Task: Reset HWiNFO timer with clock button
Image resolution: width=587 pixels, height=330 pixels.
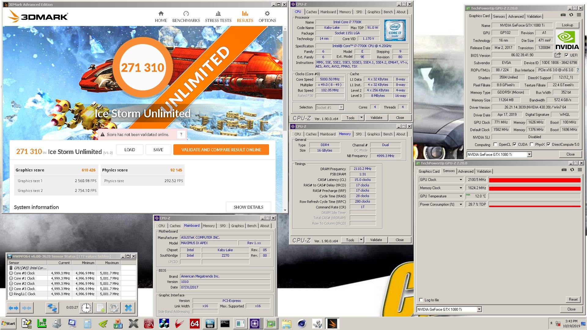Action: pos(86,308)
